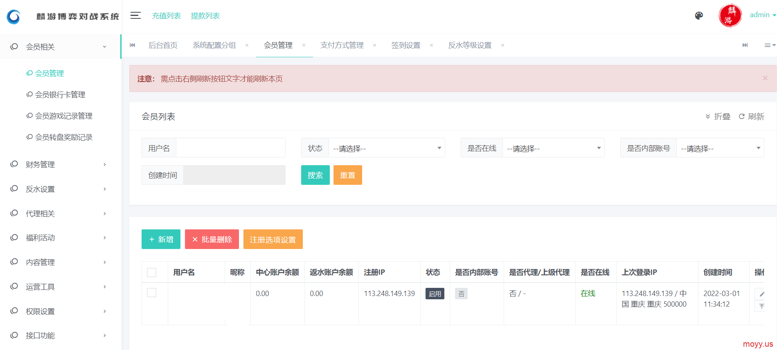Click the 在线 status text in row
Image resolution: width=777 pixels, height=350 pixels.
[x=588, y=294]
